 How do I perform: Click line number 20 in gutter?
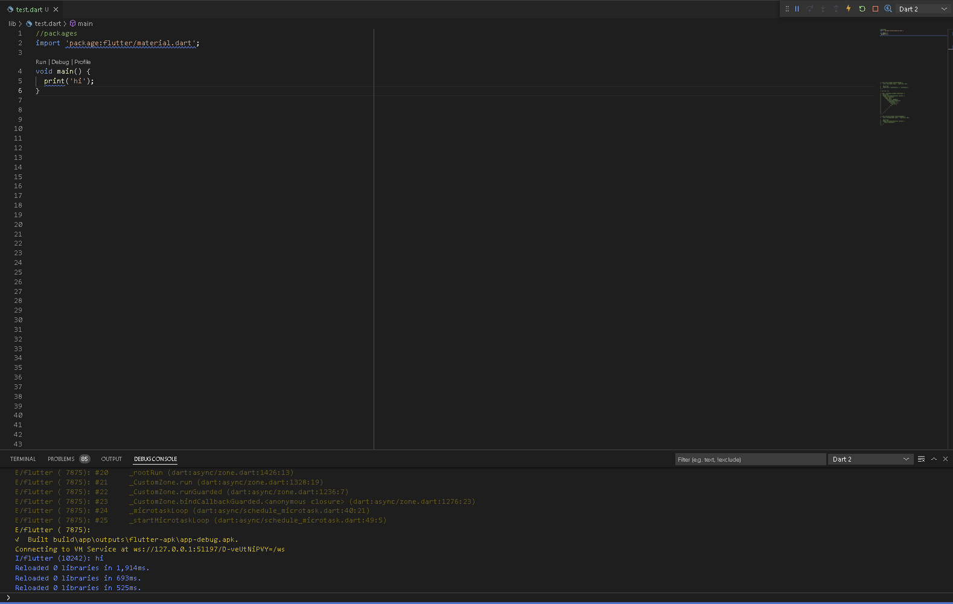click(x=18, y=224)
